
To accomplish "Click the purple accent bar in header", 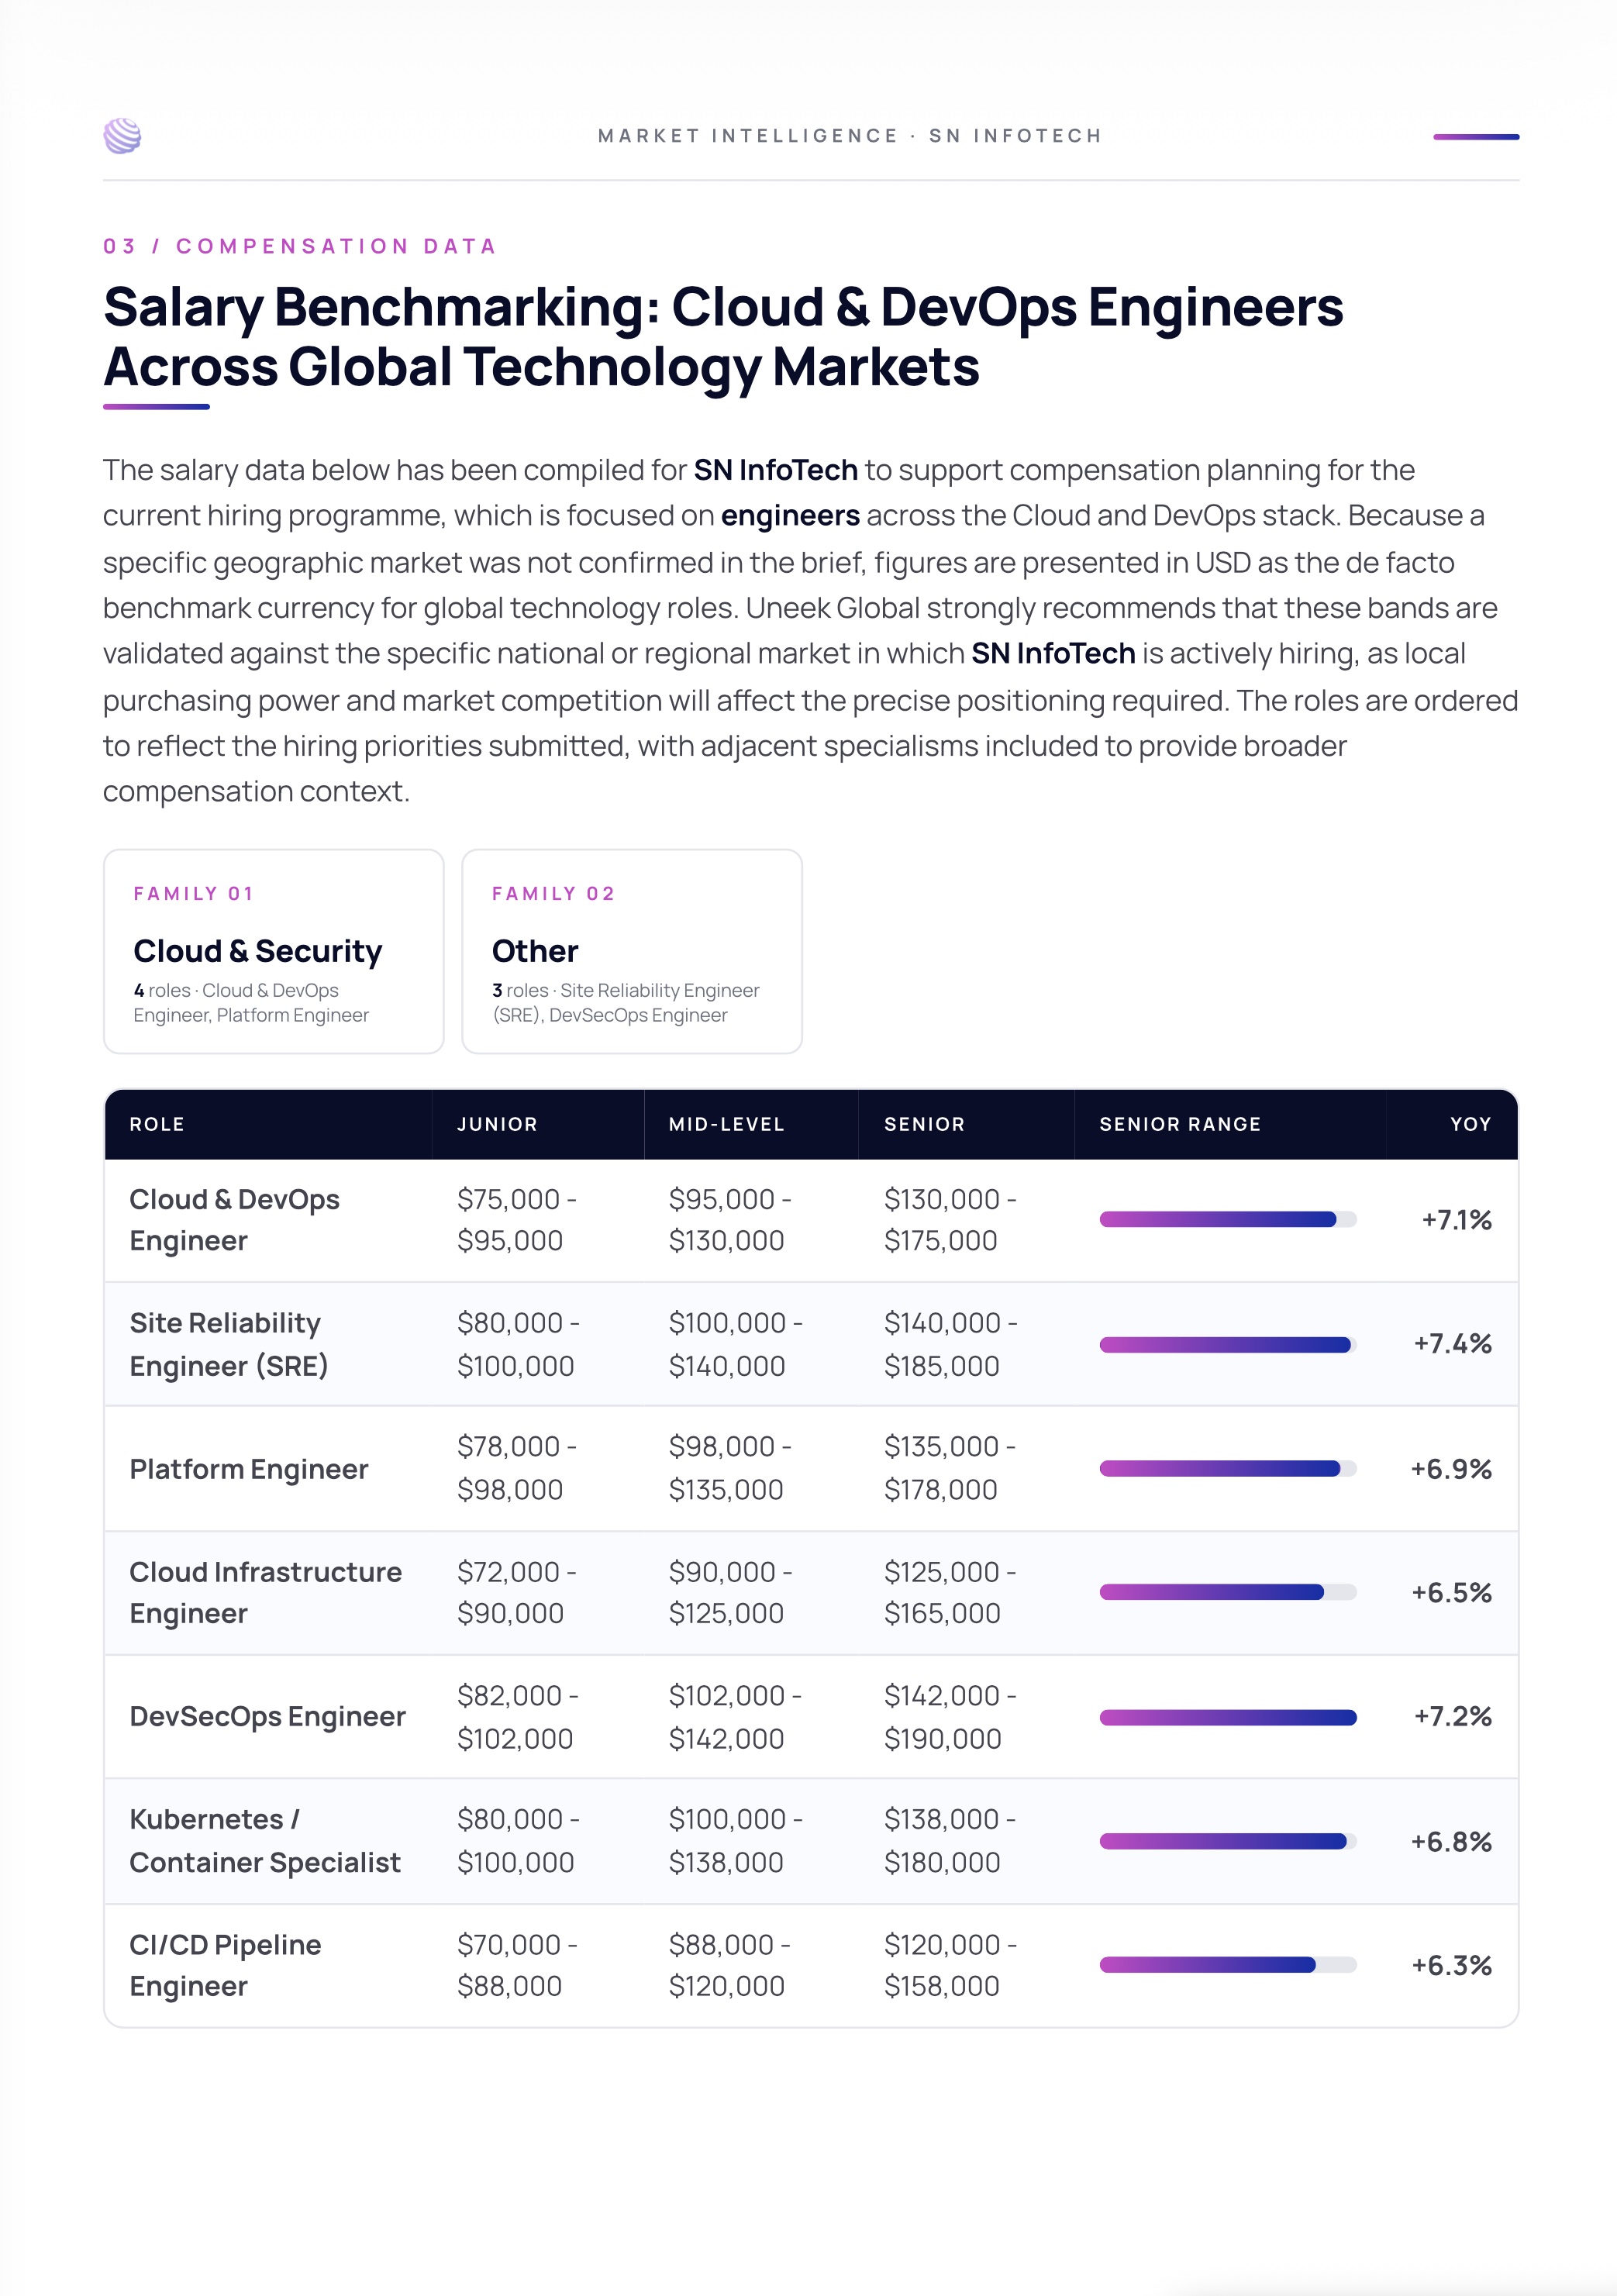I will click(x=1475, y=137).
